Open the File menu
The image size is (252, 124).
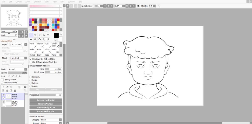click(x=4, y=2)
